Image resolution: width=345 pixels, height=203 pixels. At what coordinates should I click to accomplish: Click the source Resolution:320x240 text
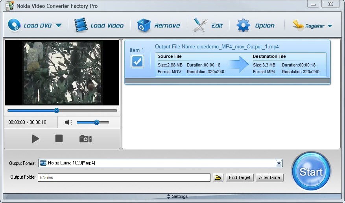coord(205,72)
